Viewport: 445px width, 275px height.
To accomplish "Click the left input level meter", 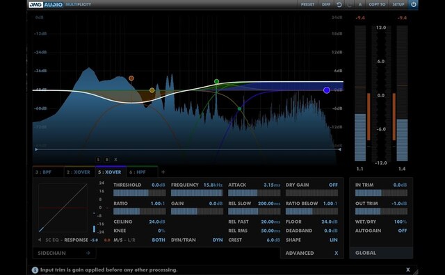I will click(360, 94).
